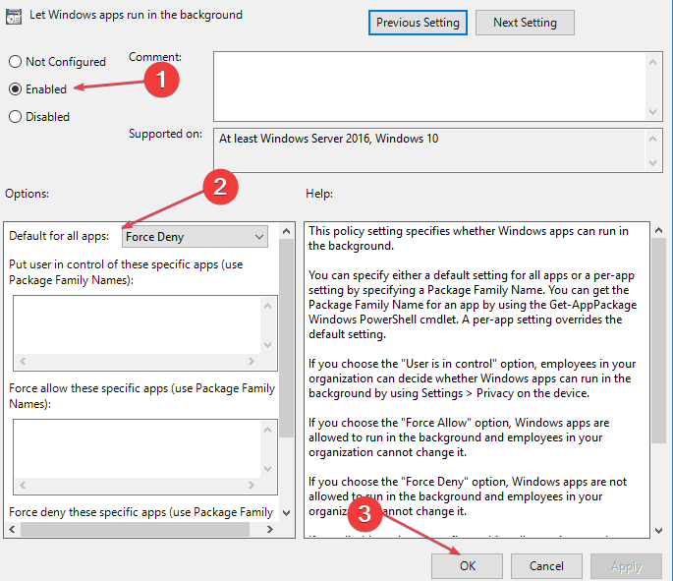
Task: Click down arrow in Force allow apps box
Action: coord(268,469)
